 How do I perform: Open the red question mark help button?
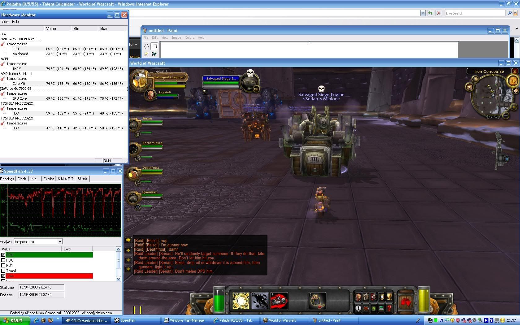[x=389, y=308]
